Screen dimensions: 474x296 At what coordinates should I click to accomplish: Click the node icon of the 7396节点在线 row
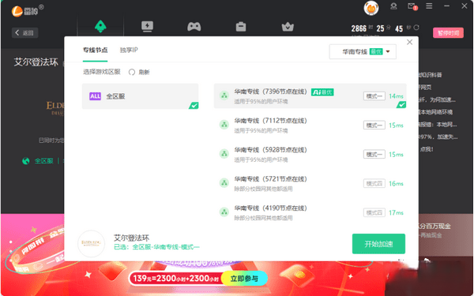pyautogui.click(x=224, y=96)
